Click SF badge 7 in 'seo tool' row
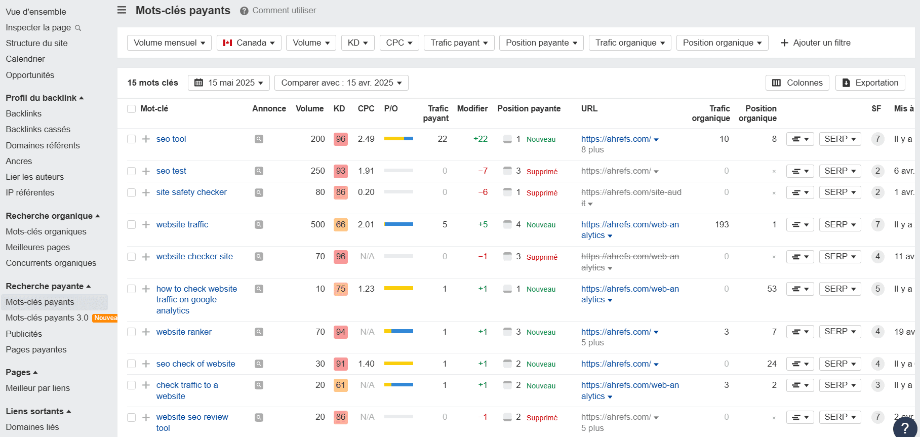This screenshot has width=920, height=437. [878, 139]
